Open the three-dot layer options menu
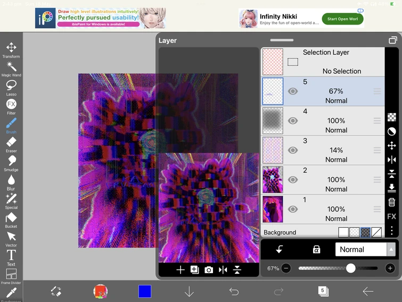 click(391, 231)
